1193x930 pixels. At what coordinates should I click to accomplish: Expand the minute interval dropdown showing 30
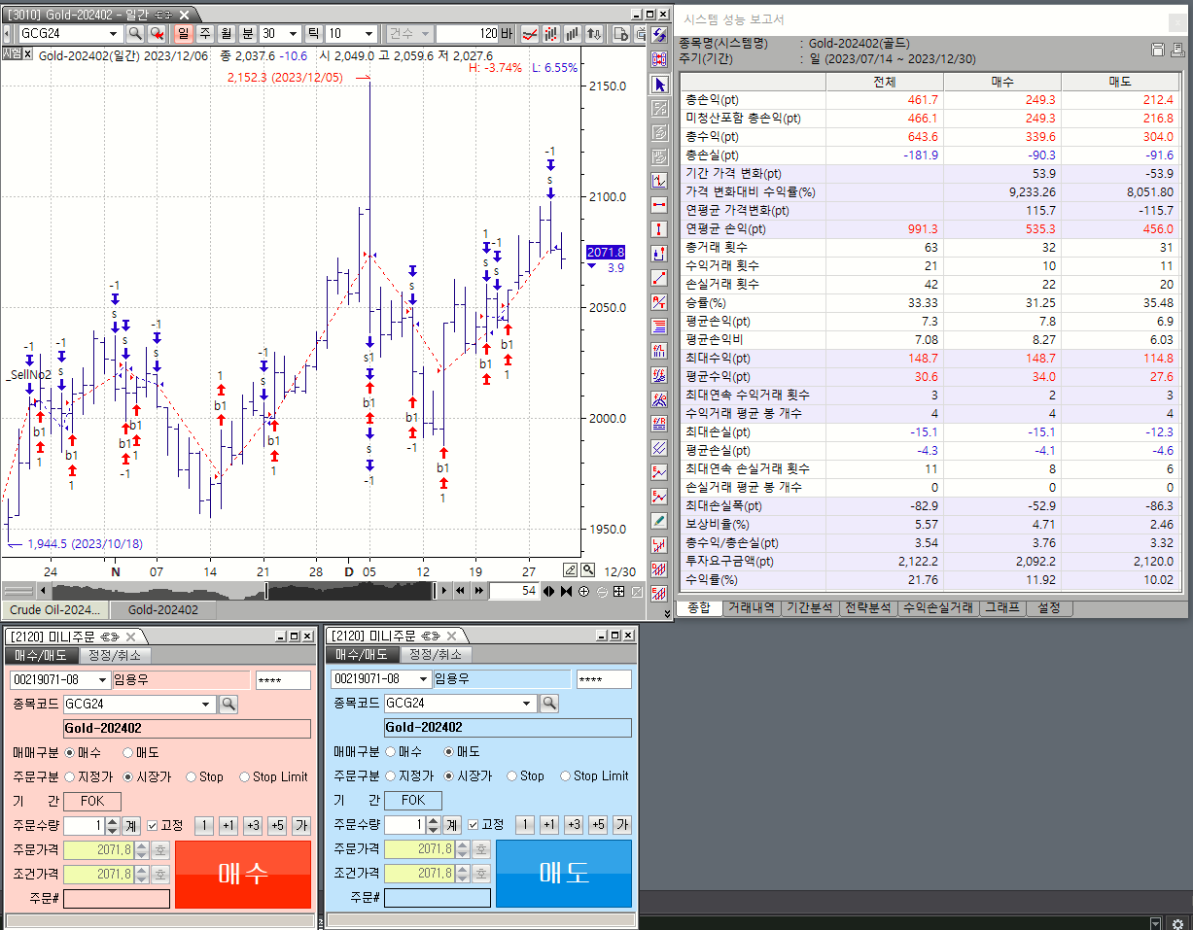293,34
